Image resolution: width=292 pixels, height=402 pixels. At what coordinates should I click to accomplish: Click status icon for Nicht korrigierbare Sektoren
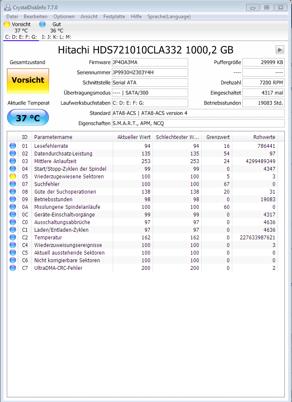click(13, 260)
